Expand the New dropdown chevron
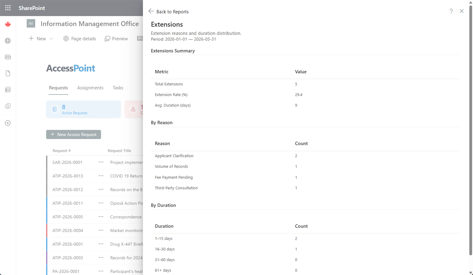This screenshot has height=275, width=473. 51,39
